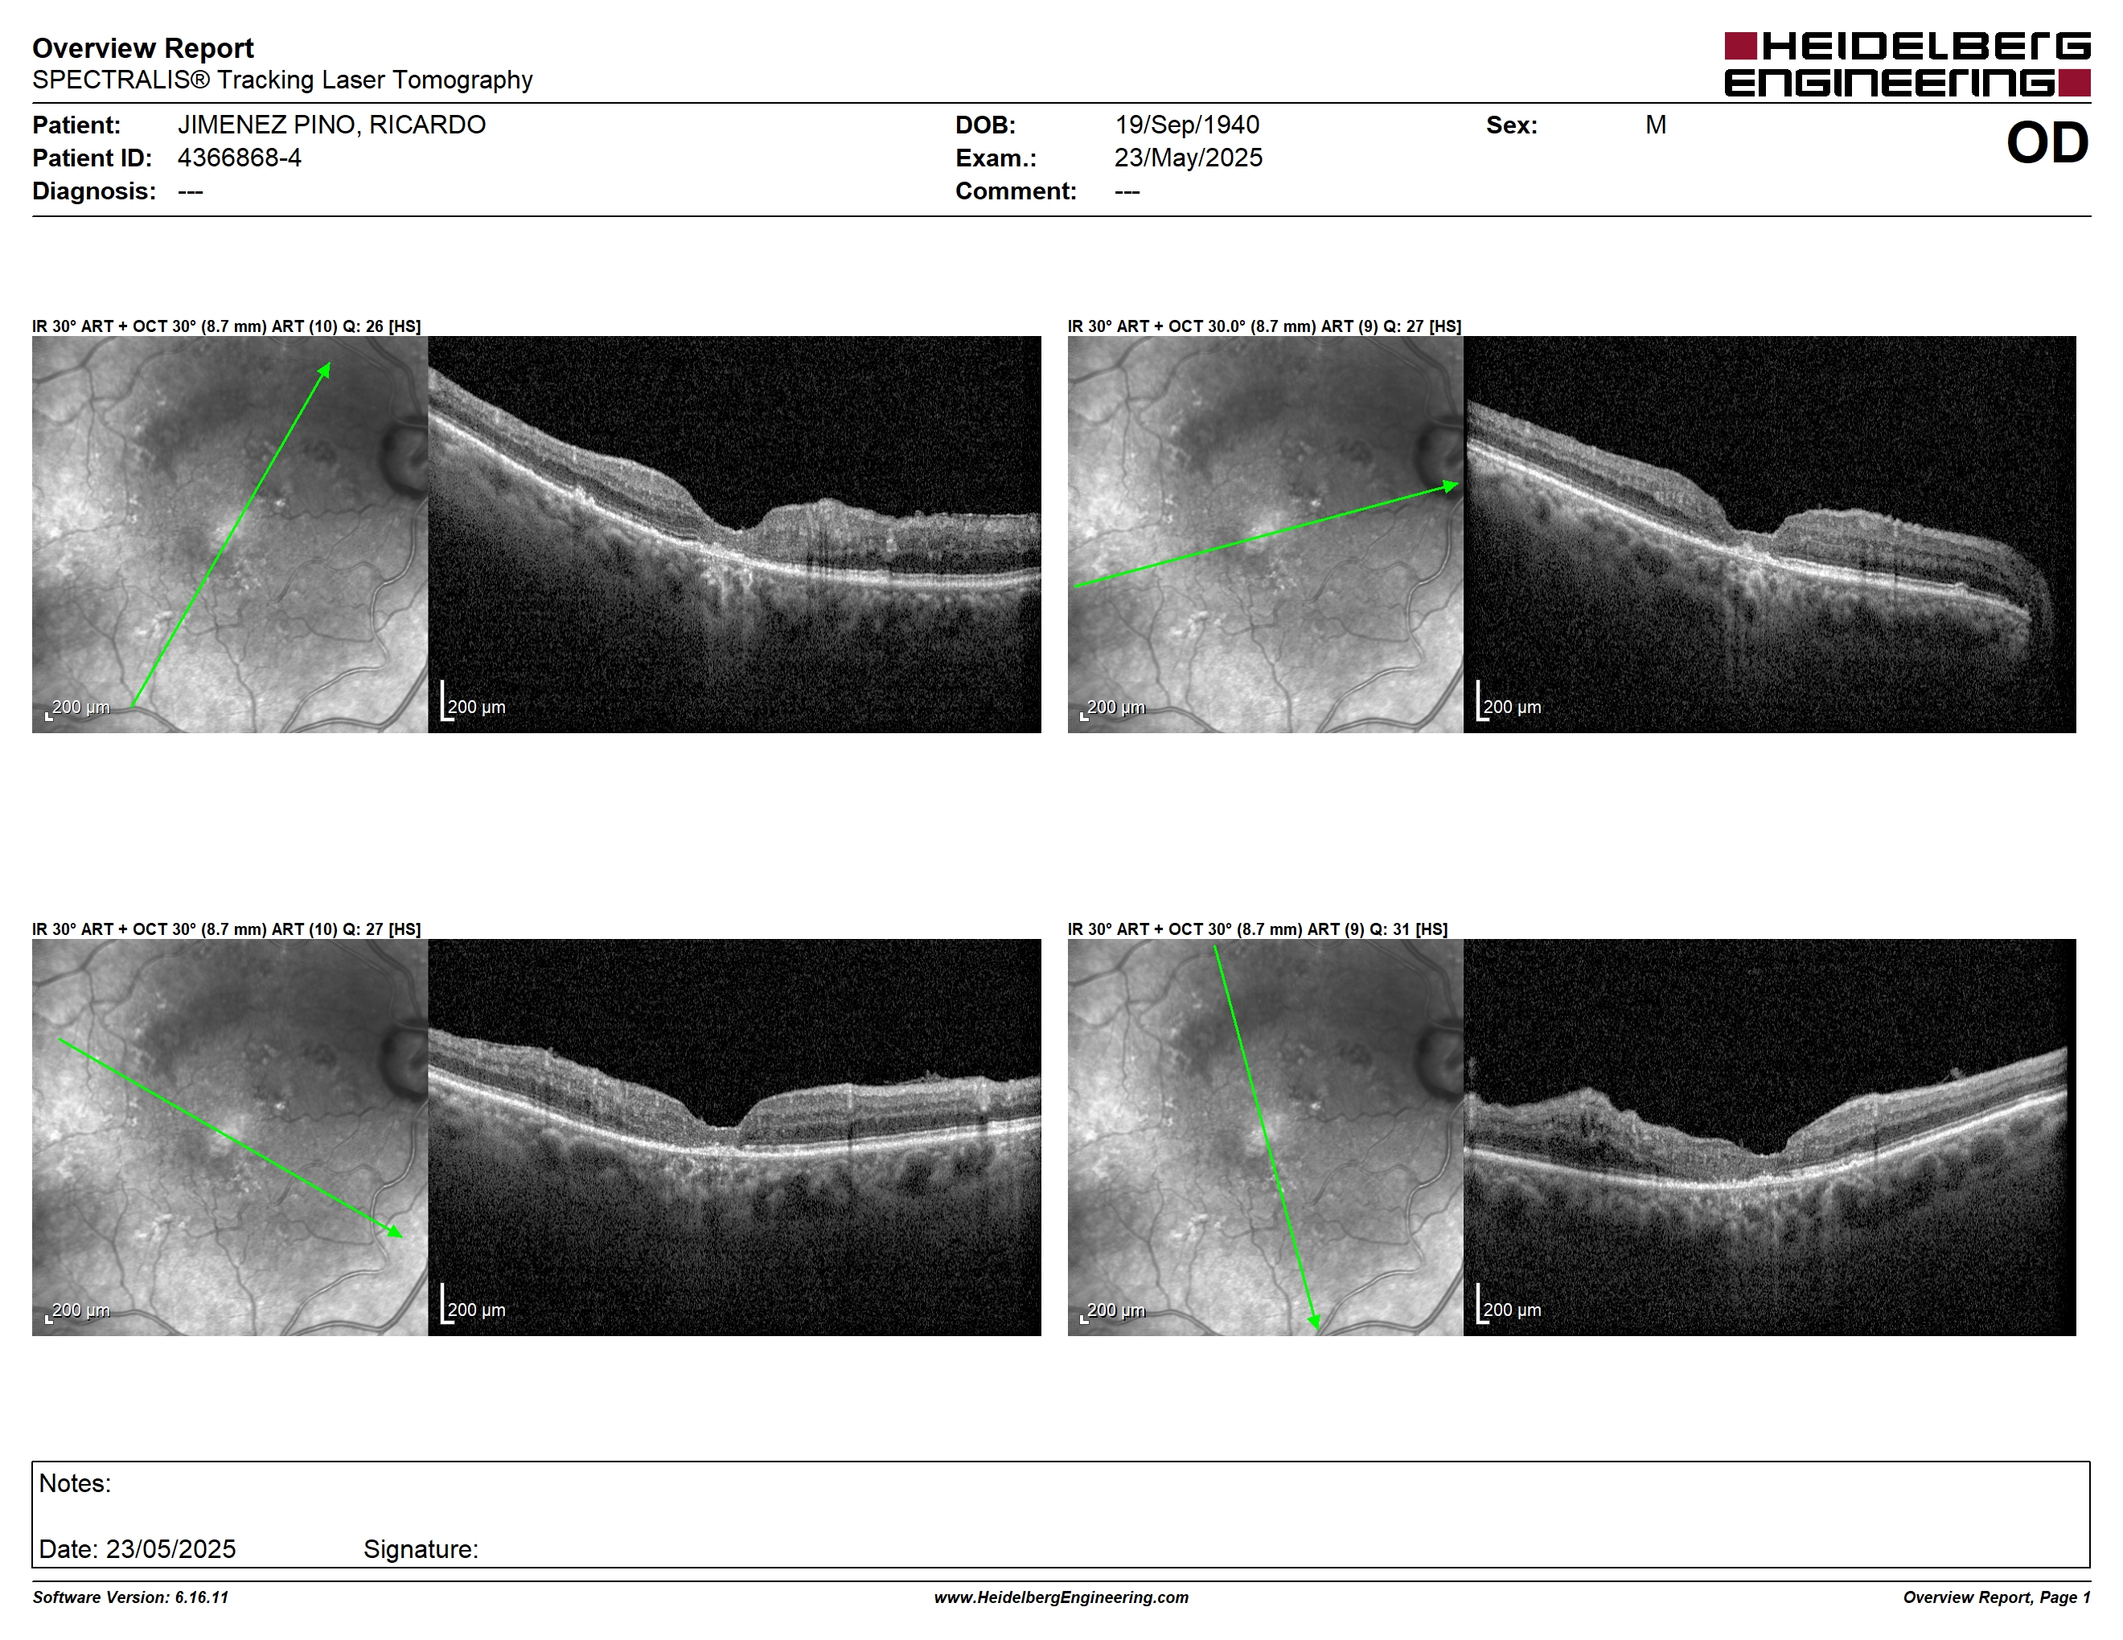This screenshot has height=1640, width=2123.
Task: Click the top-left OCT B-scan image
Action: tap(734, 535)
